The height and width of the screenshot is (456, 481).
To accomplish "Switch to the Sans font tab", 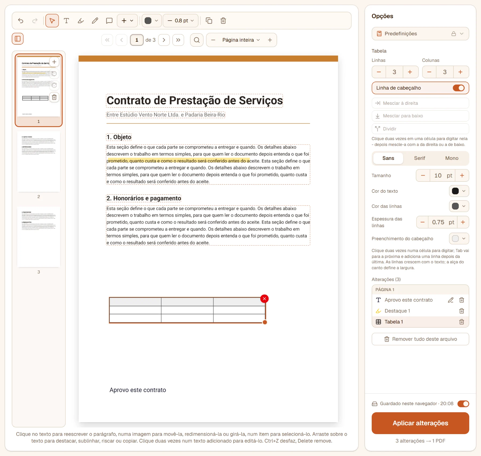I will pyautogui.click(x=388, y=158).
